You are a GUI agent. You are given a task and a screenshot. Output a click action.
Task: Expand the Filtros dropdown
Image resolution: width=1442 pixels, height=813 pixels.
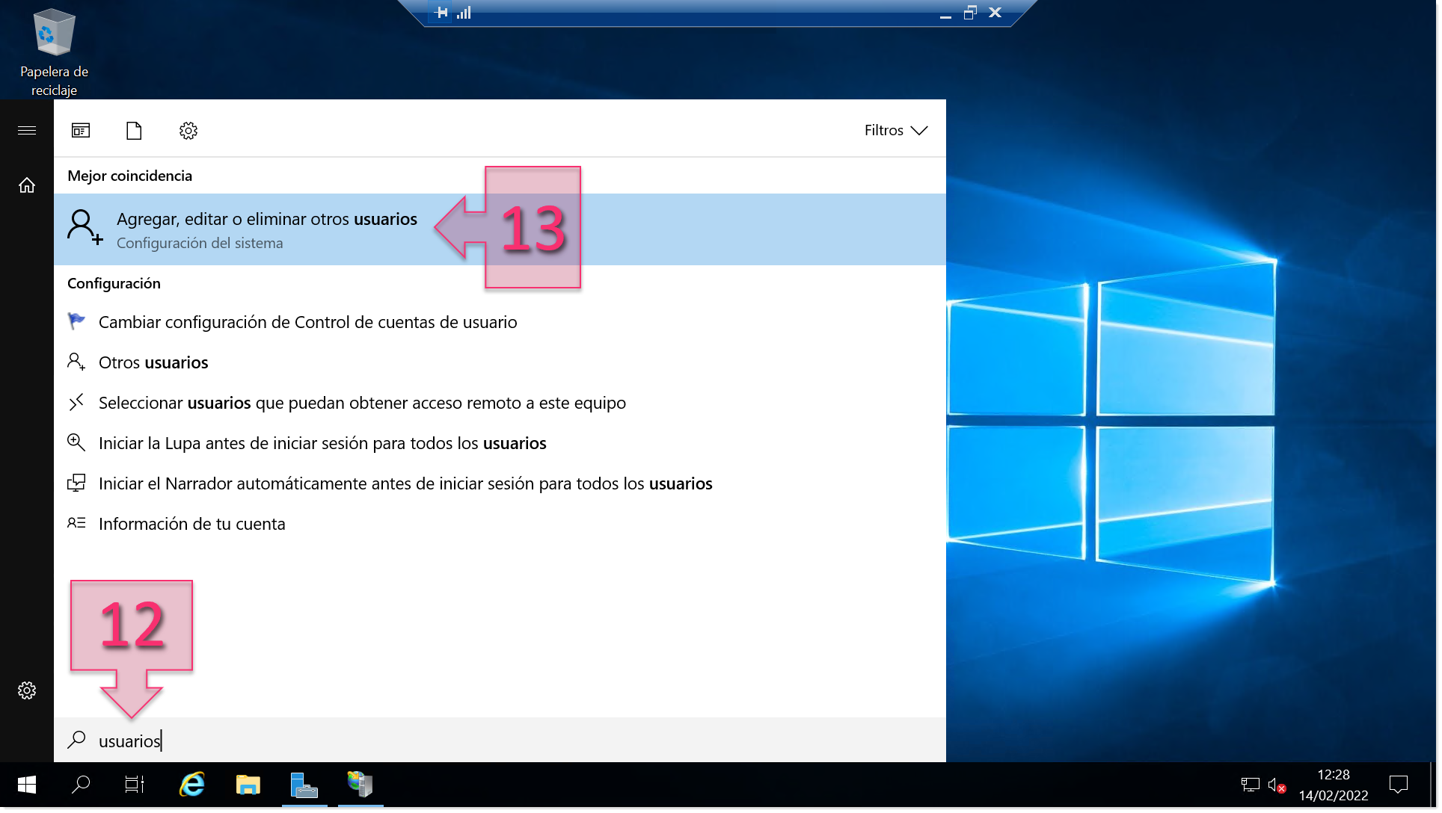pyautogui.click(x=895, y=131)
